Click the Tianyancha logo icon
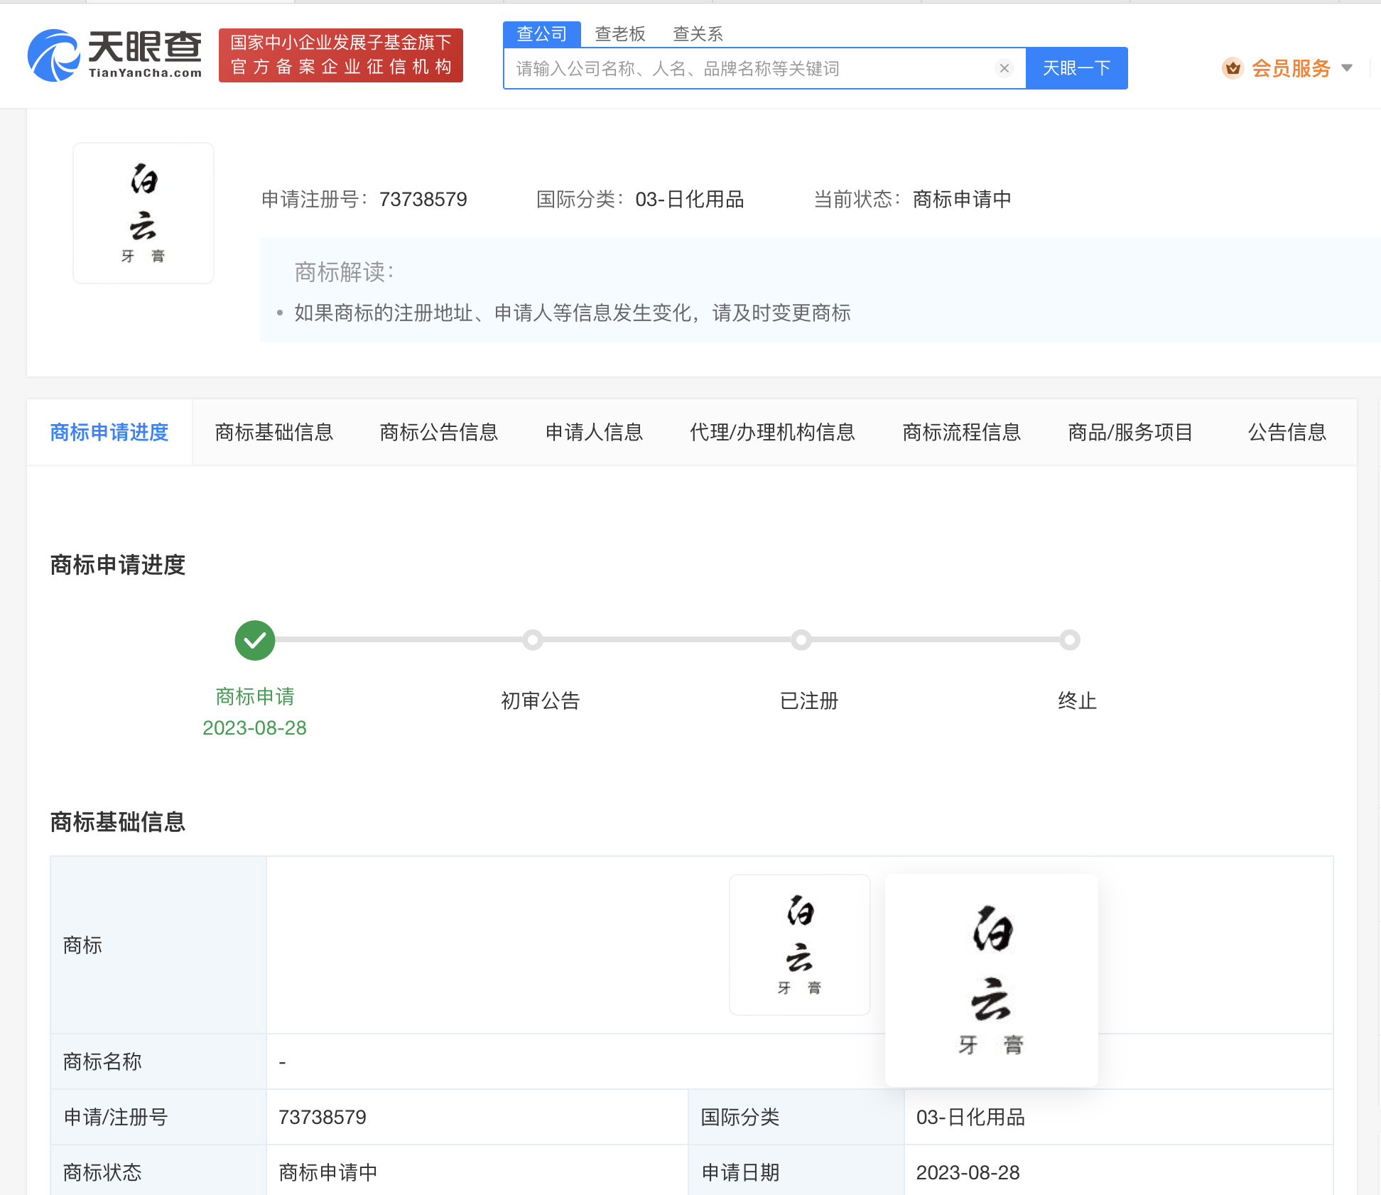 coord(53,55)
